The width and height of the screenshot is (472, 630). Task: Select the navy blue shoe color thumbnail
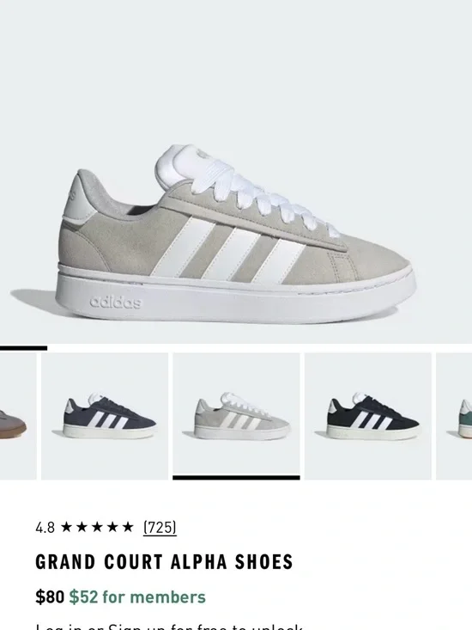click(x=105, y=416)
